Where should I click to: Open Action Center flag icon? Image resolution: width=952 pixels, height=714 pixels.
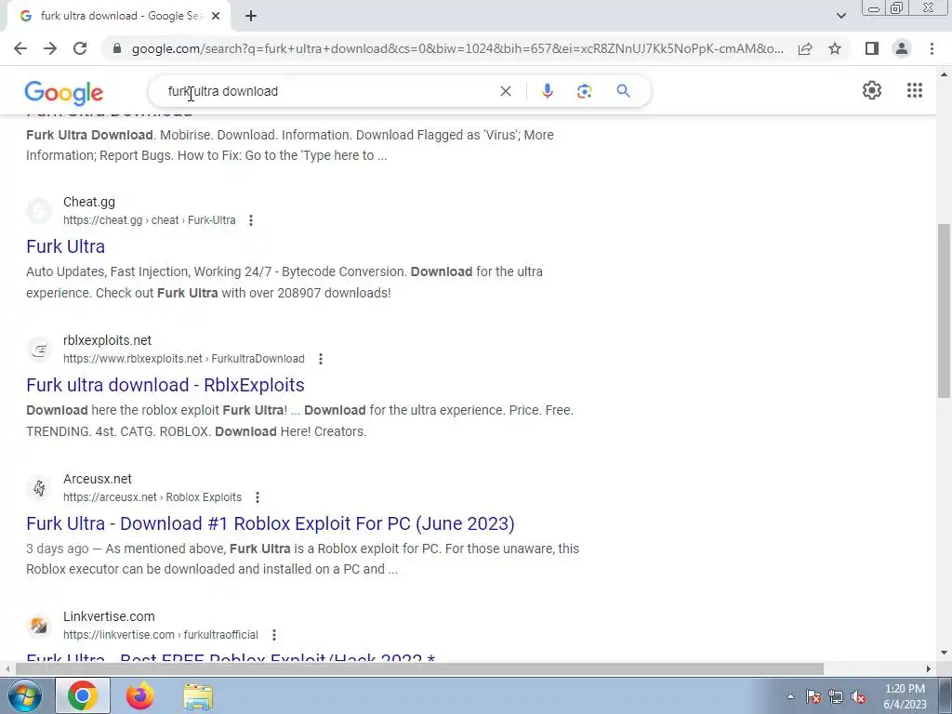813,696
